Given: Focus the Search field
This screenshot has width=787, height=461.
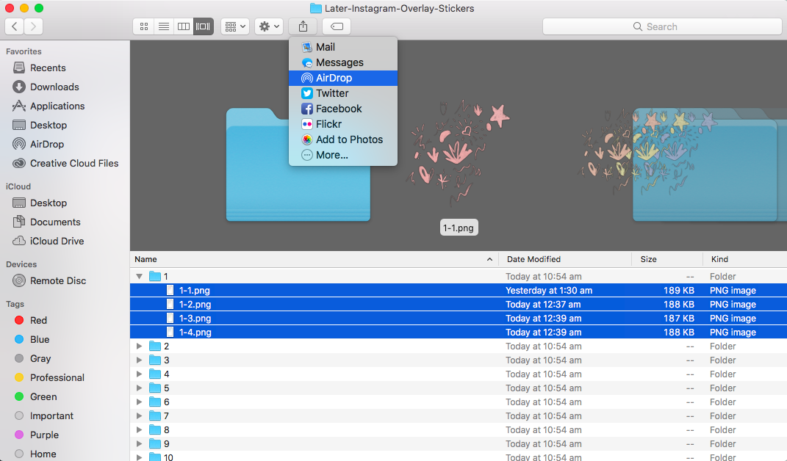Looking at the screenshot, I should pyautogui.click(x=662, y=26).
